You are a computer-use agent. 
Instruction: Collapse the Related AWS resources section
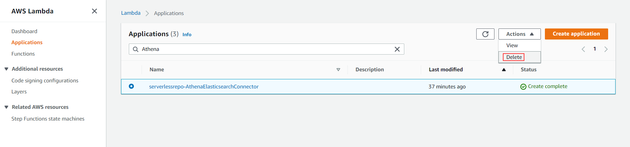click(6, 107)
